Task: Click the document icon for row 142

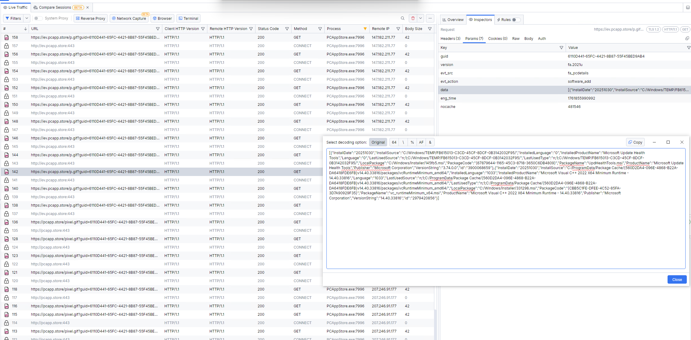Action: 6,172
